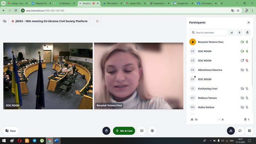Expand the system tray hidden icons chevron
Screen dimensions: 256x144
tap(210, 141)
